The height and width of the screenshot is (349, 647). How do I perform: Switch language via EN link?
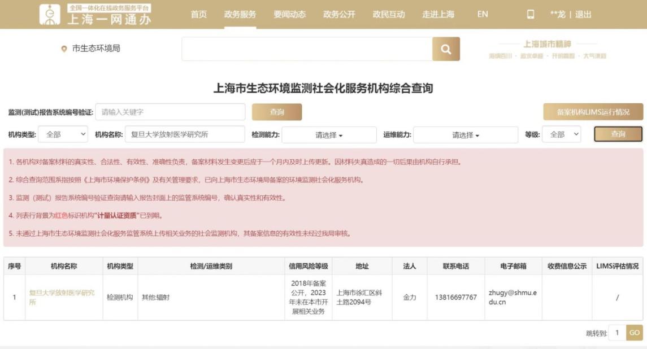483,15
